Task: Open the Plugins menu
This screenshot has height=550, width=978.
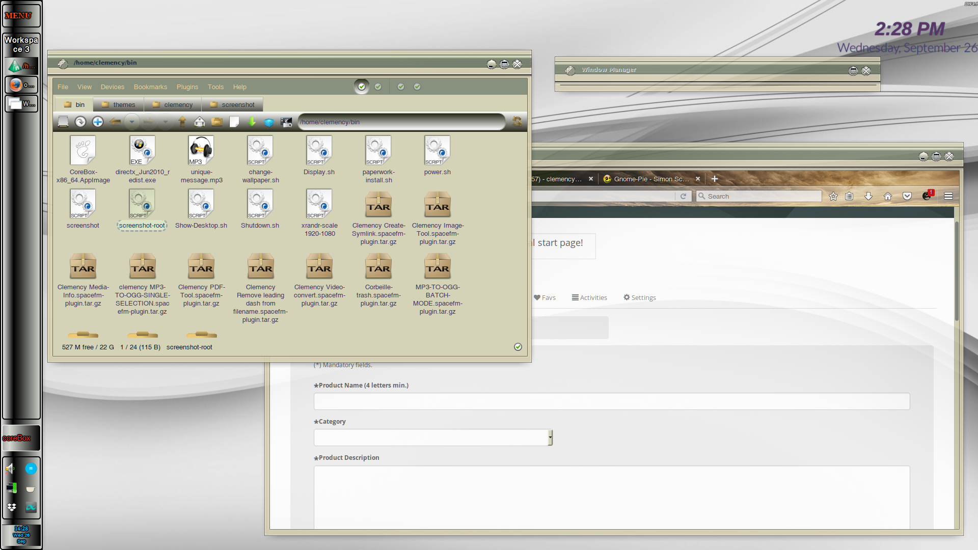Action: 187,87
